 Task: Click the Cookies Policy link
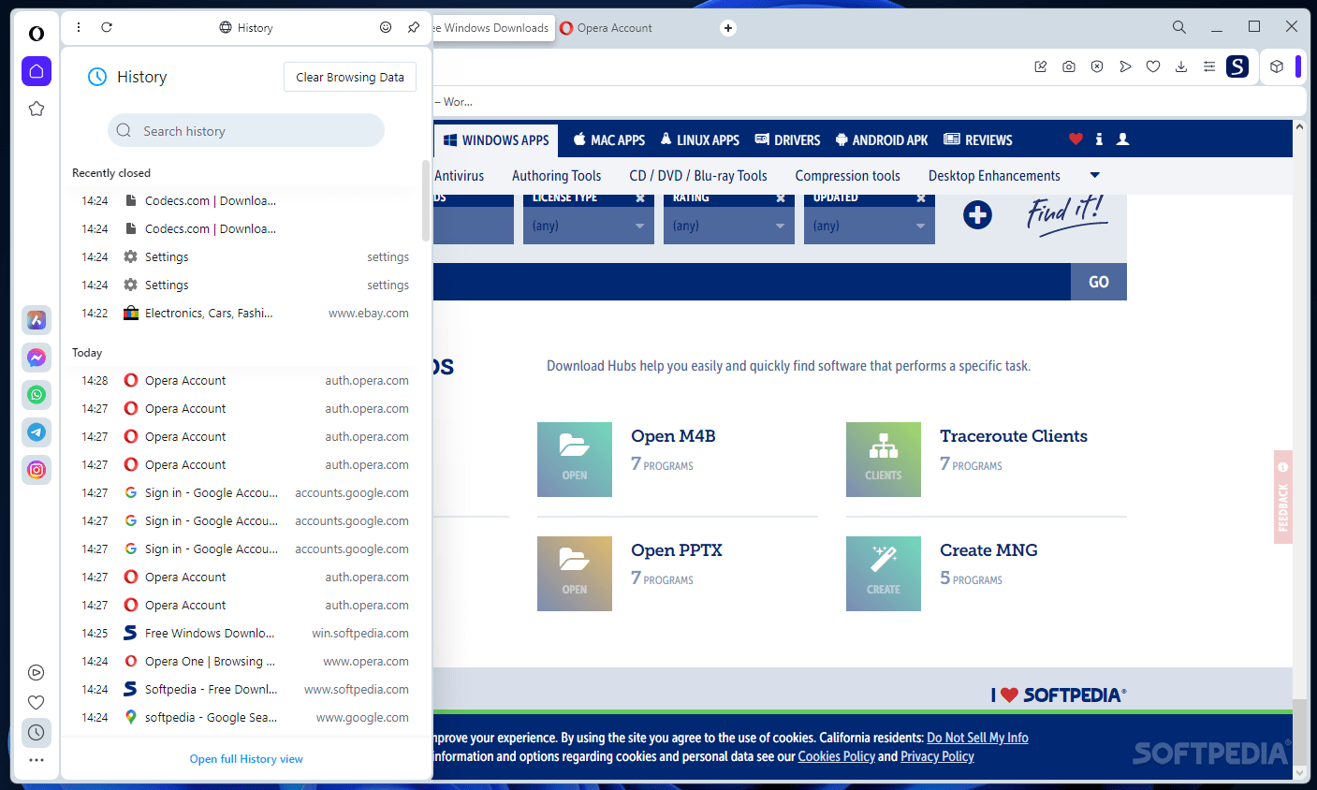[x=837, y=756]
